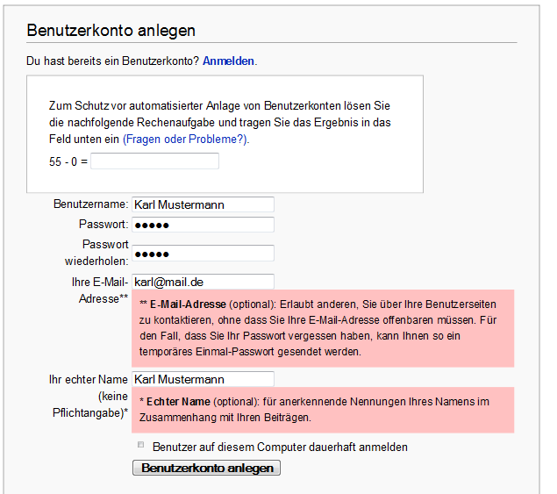Click the pink 'Echter Name' hint box
Screen dimensions: 557x494
coord(323,410)
